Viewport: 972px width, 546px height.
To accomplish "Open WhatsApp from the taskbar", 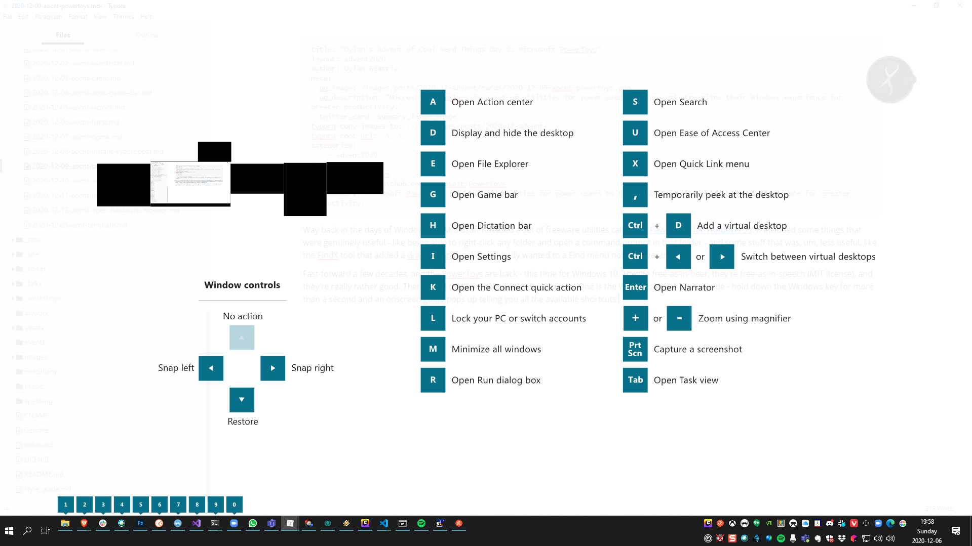I will (253, 523).
